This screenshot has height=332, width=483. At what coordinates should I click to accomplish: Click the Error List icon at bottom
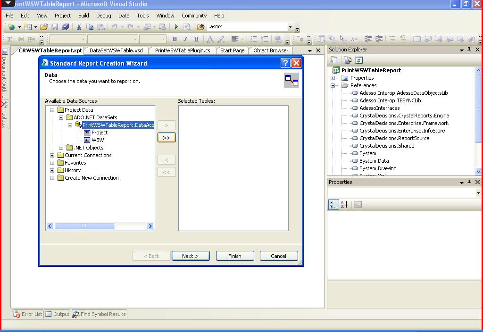(17, 314)
